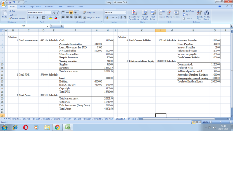Screen dimensions: 233x173
Task: Increase decimal places
Action: tap(121, 17)
